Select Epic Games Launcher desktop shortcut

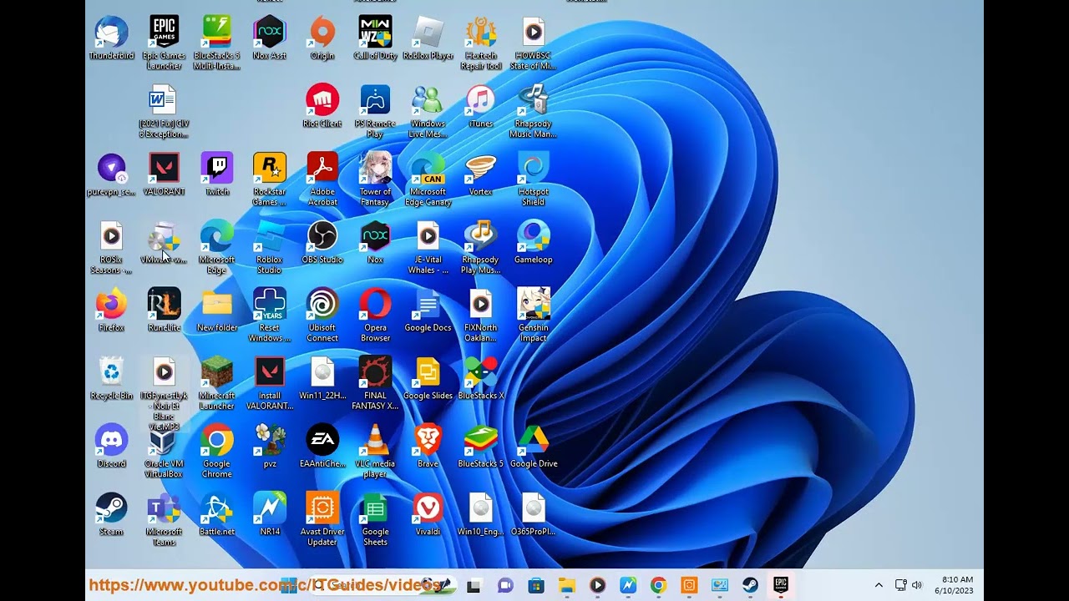tap(164, 42)
